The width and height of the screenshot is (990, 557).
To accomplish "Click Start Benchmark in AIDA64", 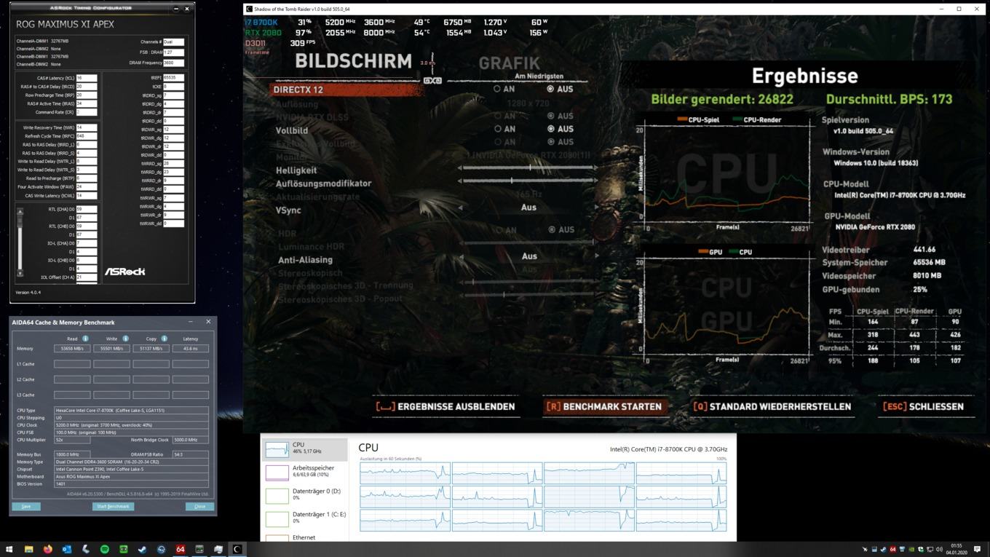I will 113,506.
